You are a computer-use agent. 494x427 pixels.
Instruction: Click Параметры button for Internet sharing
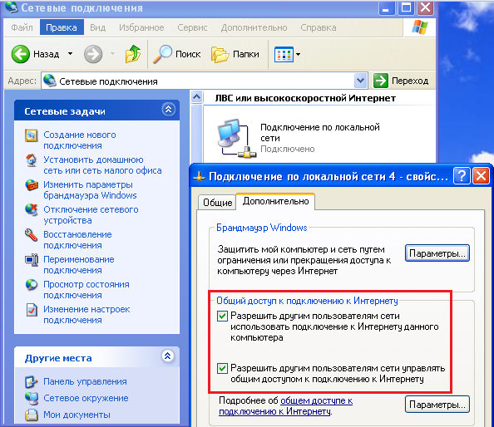tap(437, 405)
